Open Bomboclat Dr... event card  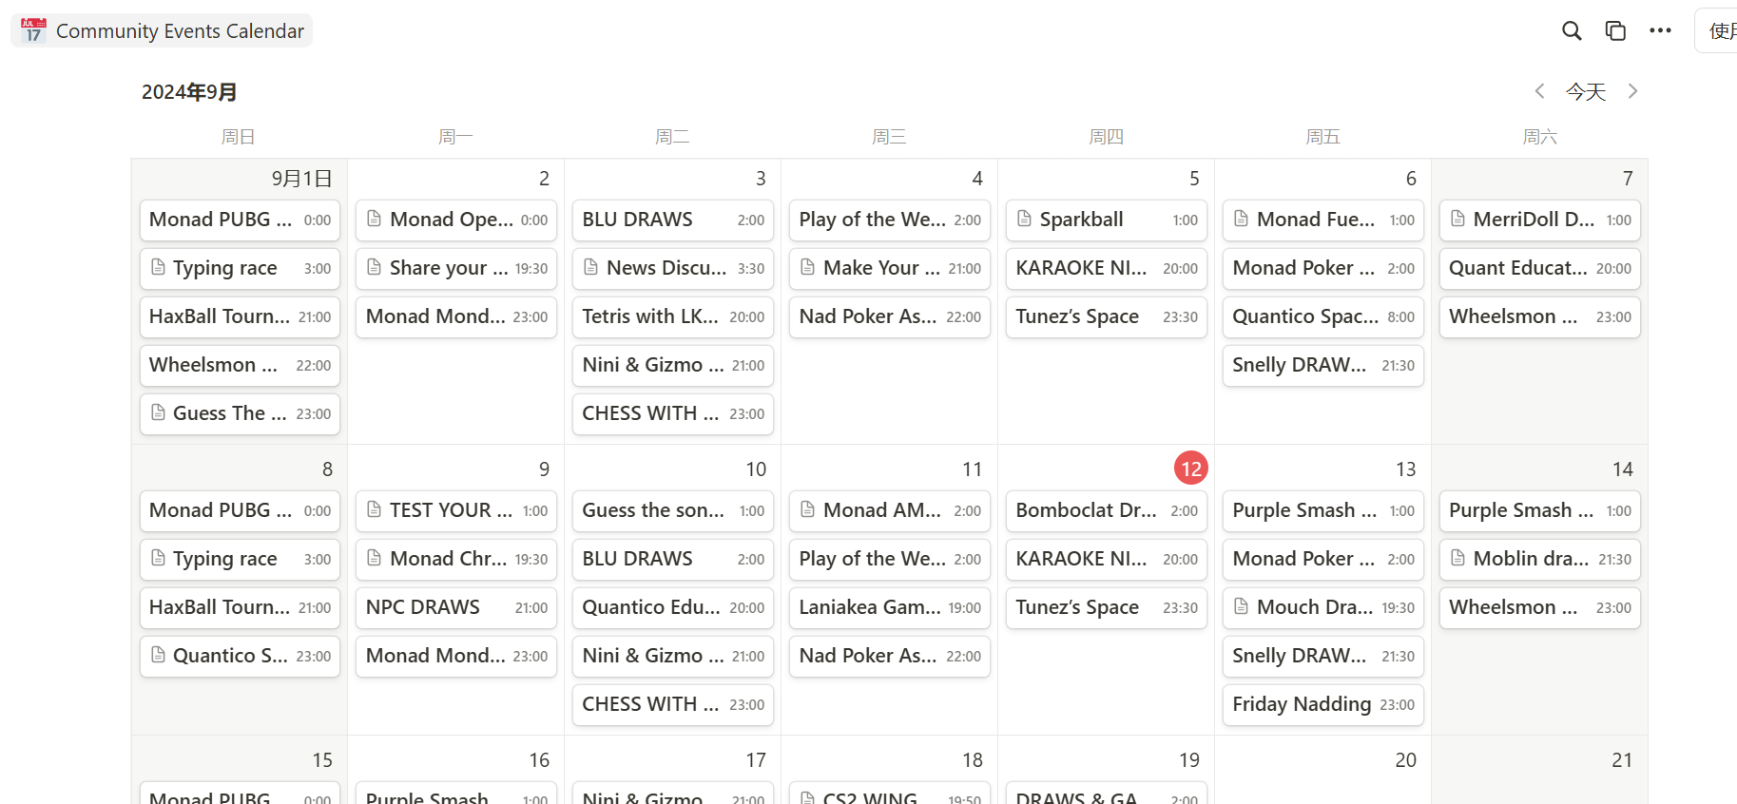1106,510
